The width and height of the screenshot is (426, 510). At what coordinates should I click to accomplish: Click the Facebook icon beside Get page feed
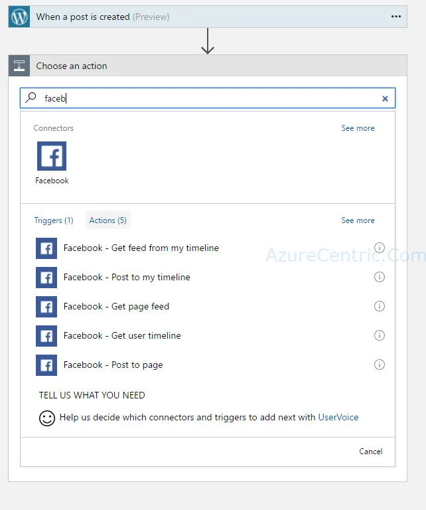coord(46,307)
